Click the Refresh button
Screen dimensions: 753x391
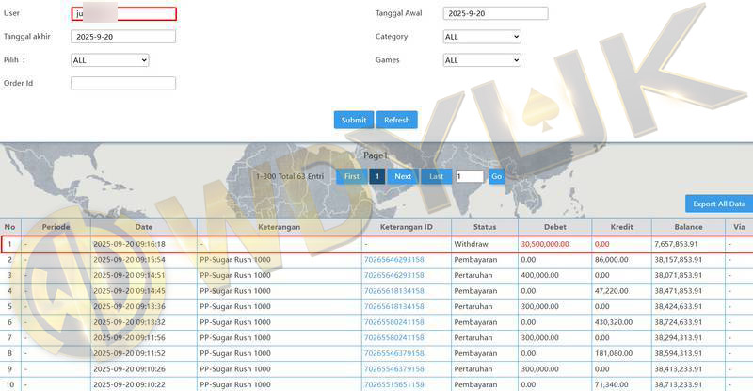point(396,121)
